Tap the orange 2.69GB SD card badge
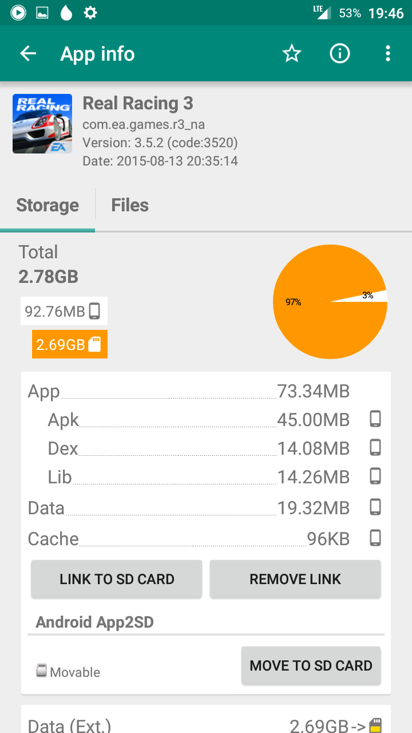The width and height of the screenshot is (412, 733). [69, 345]
